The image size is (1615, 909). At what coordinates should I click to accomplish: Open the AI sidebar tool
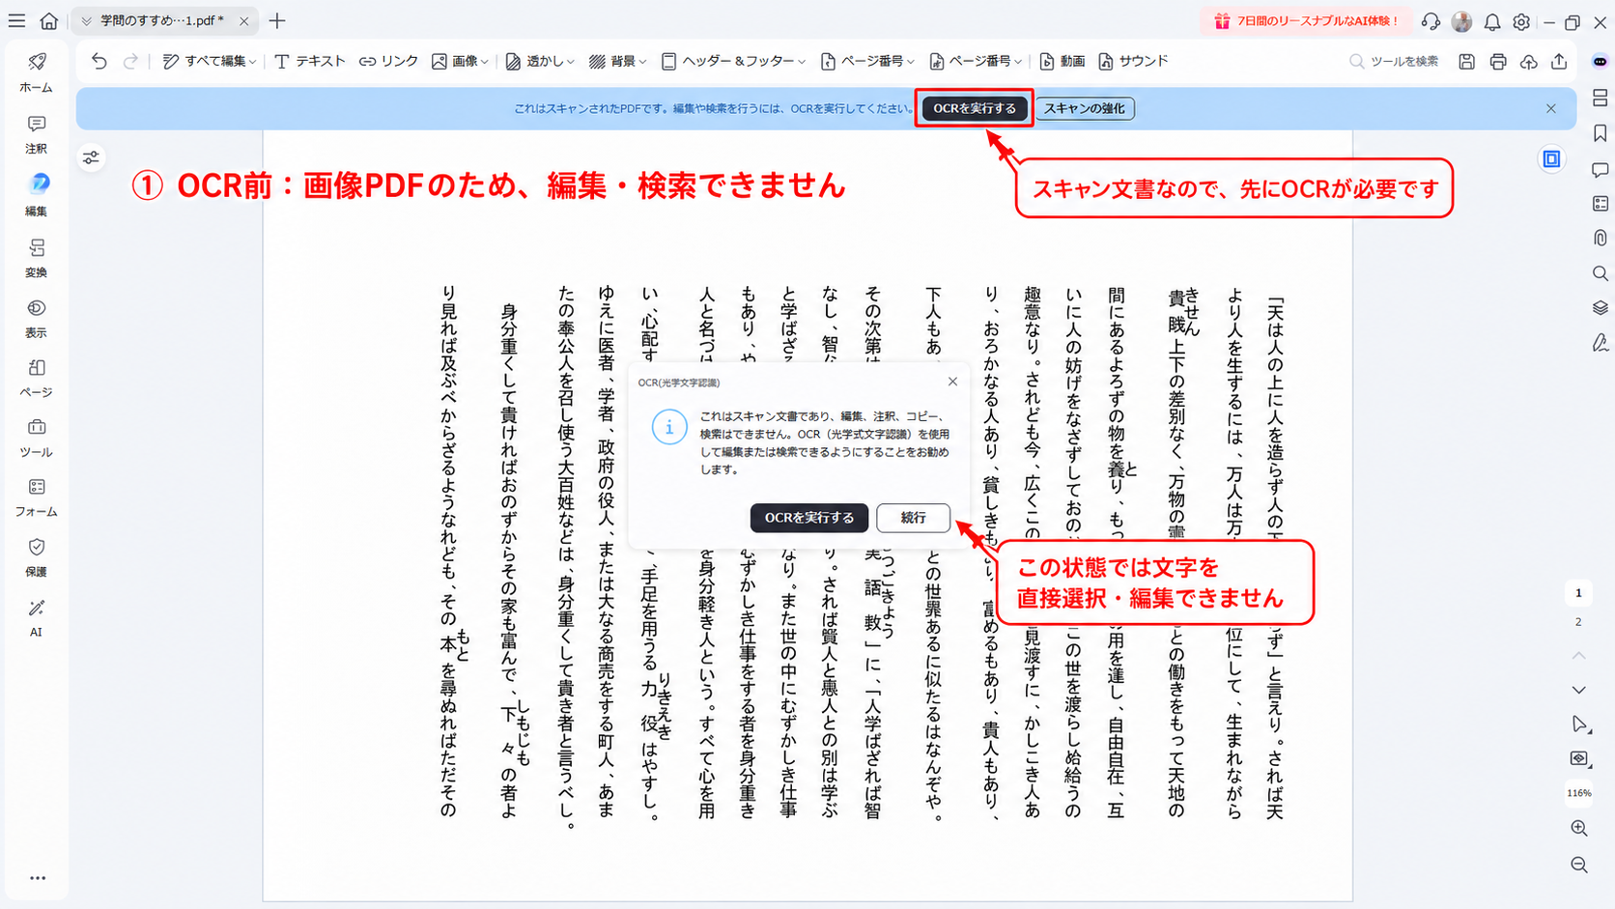[36, 617]
